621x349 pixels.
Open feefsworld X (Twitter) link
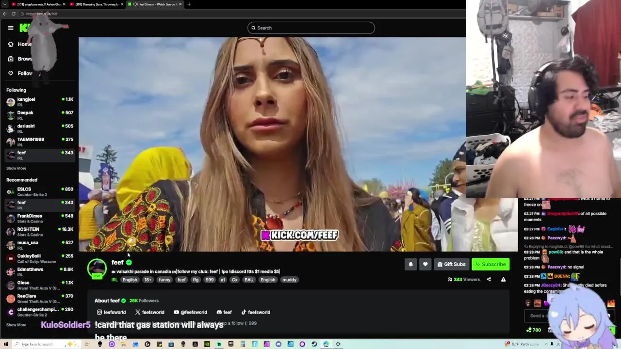click(x=149, y=312)
